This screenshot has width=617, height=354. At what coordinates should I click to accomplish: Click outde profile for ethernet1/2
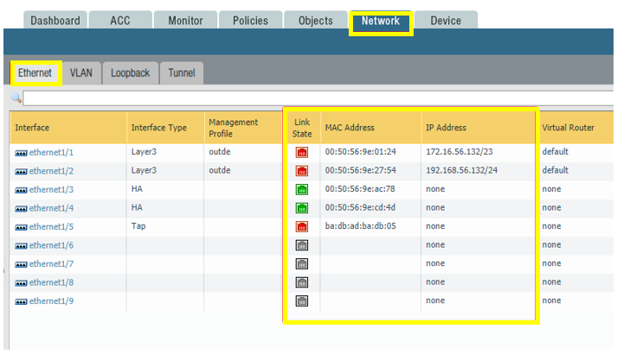220,170
